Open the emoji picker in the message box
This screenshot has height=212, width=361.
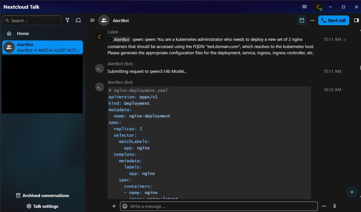pos(125,206)
